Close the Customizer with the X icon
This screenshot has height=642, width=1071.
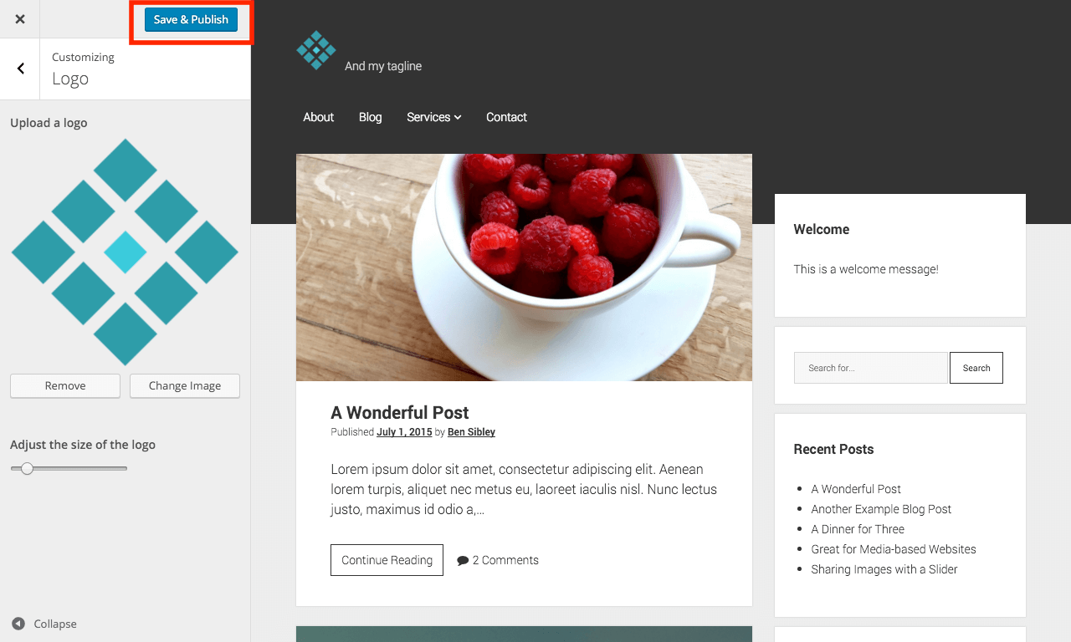(x=20, y=19)
